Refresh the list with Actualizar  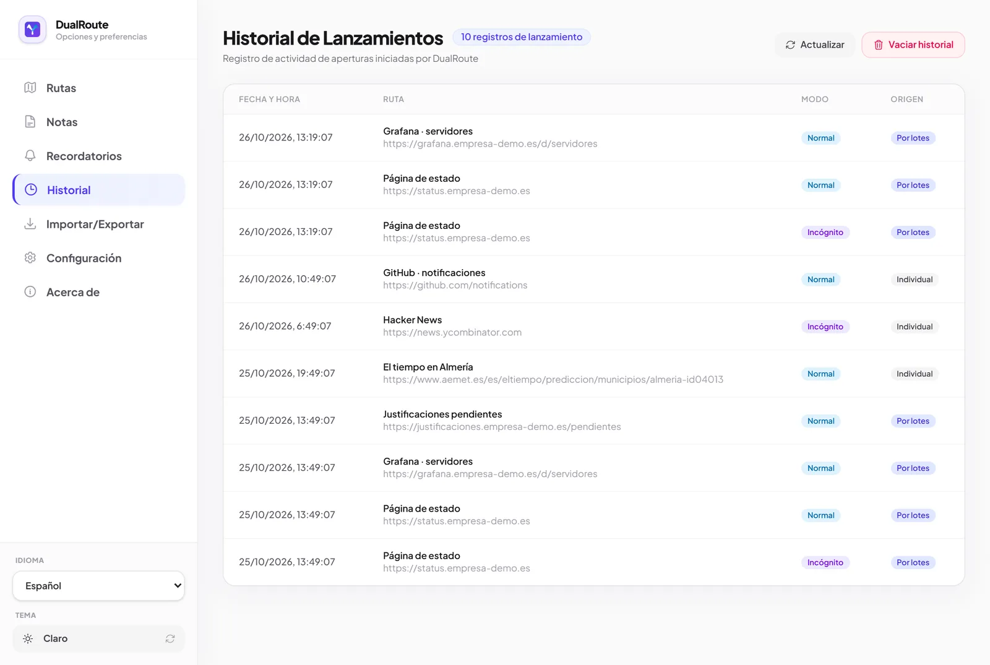coord(814,45)
